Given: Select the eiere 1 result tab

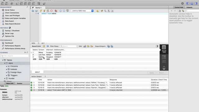Looking at the screenshot, I should (37, 72).
